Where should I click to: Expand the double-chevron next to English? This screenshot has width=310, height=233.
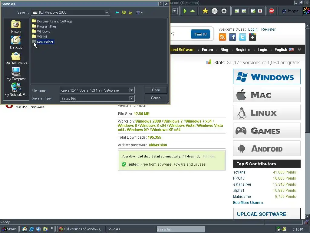(299, 49)
